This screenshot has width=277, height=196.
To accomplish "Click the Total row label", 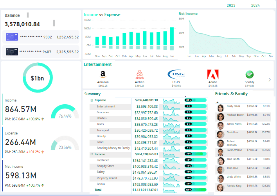I will pyautogui.click(x=98, y=190).
